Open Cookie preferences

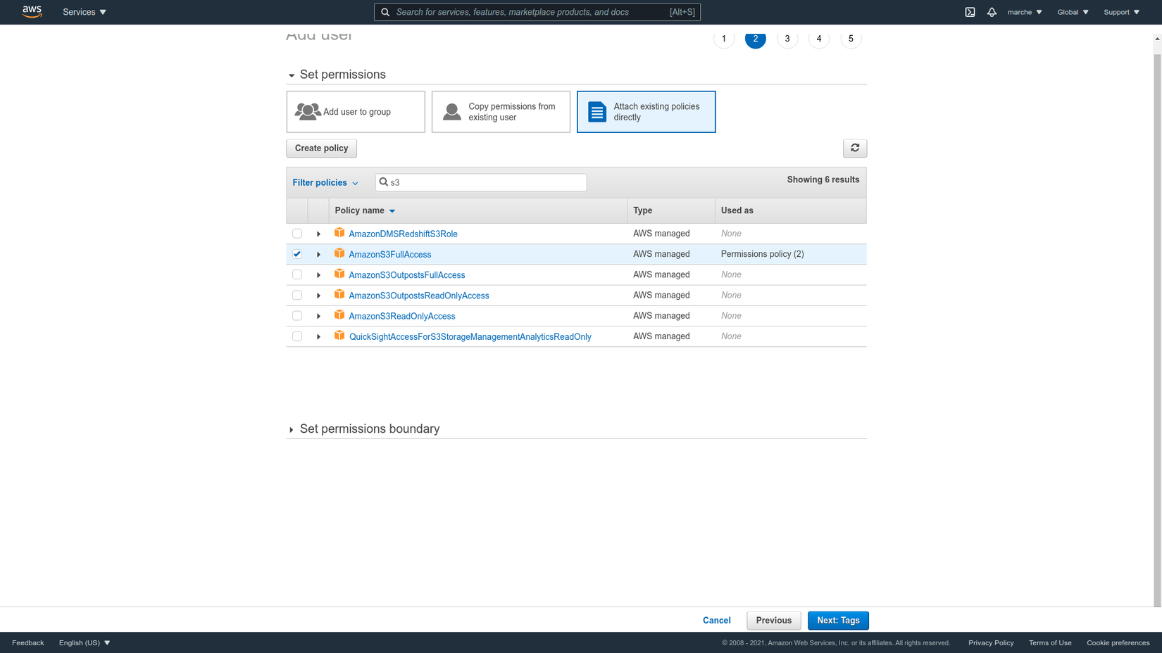point(1118,643)
